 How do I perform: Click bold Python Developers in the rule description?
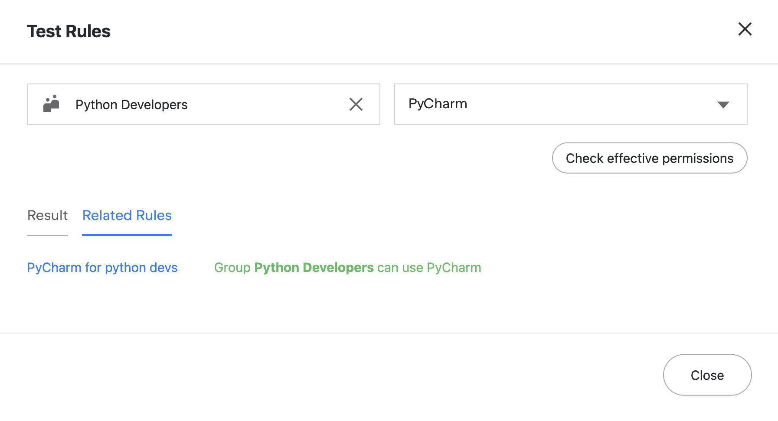click(x=314, y=268)
